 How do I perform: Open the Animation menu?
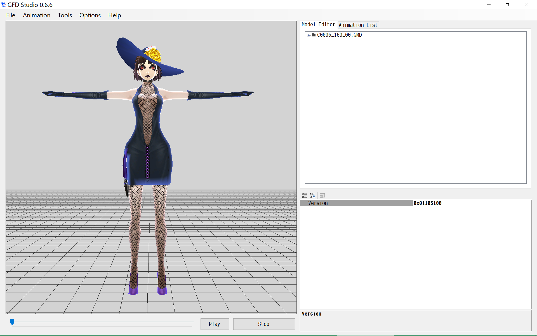(36, 15)
